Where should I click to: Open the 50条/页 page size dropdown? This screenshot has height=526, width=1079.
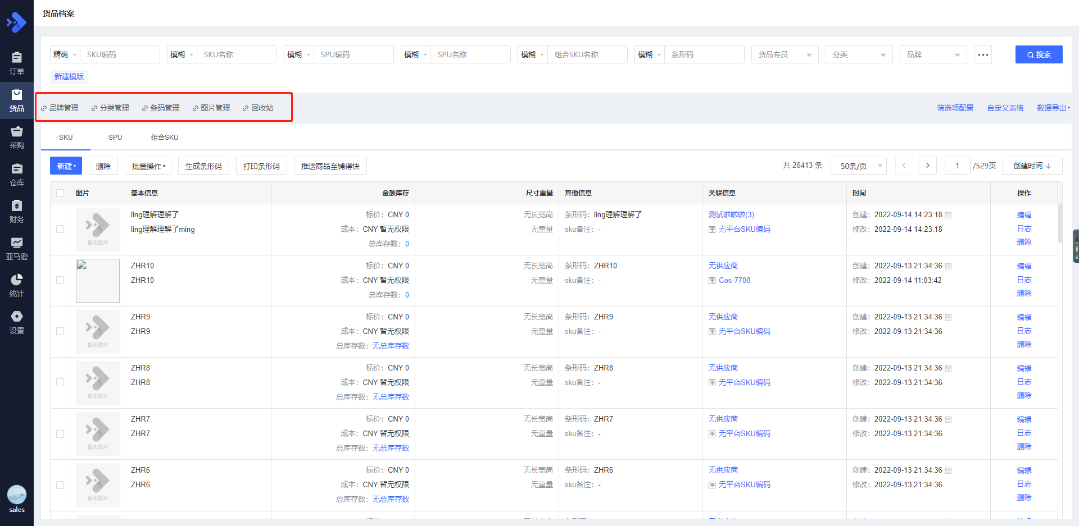pyautogui.click(x=859, y=166)
